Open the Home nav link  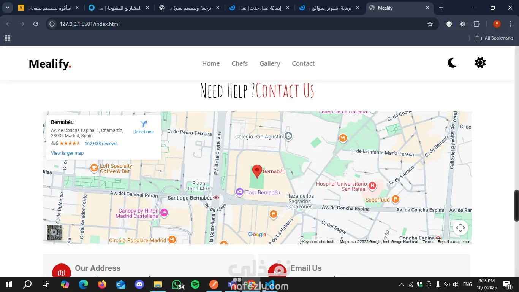(x=211, y=63)
